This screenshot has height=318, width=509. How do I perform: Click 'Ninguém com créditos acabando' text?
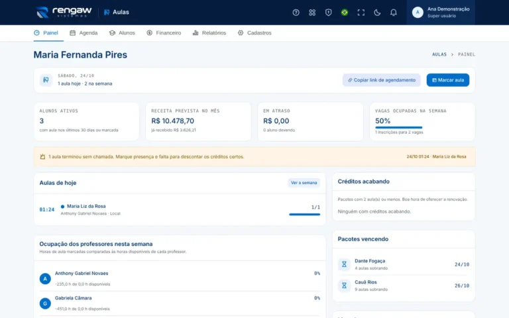[x=374, y=211]
